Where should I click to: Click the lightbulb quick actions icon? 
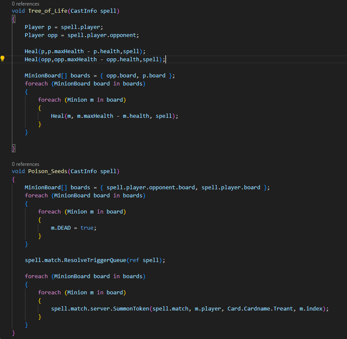(3, 59)
